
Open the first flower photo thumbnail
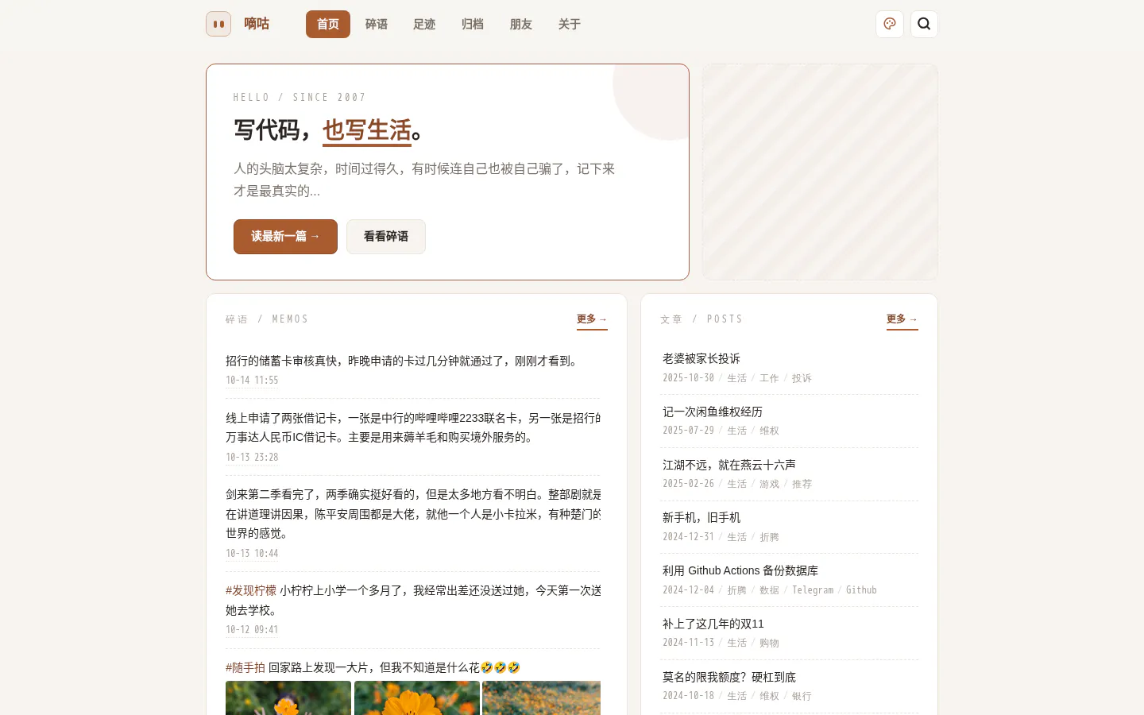(x=288, y=698)
